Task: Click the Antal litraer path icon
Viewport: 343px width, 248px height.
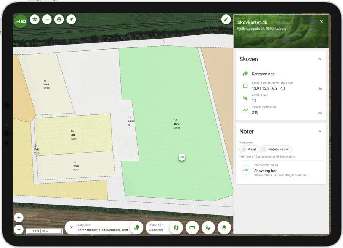Action: point(245,98)
